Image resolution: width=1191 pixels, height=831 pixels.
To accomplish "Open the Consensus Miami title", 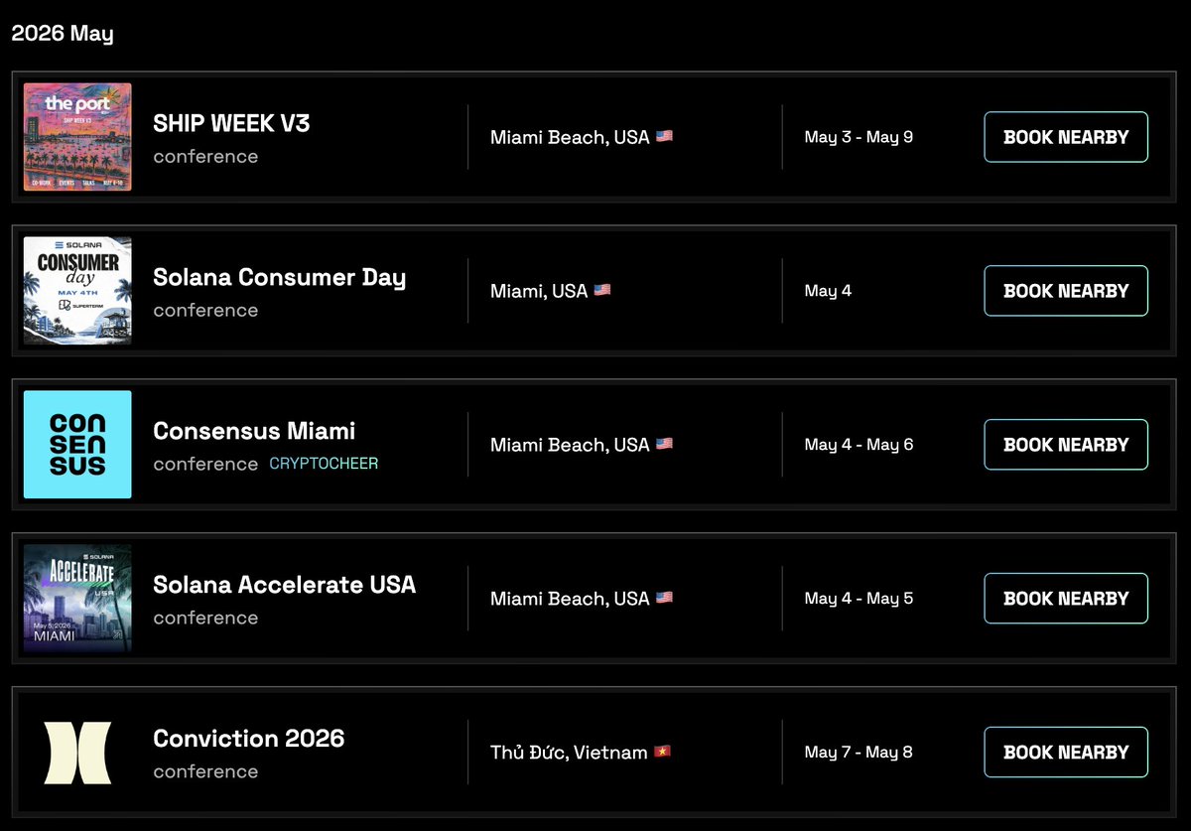I will [x=254, y=431].
